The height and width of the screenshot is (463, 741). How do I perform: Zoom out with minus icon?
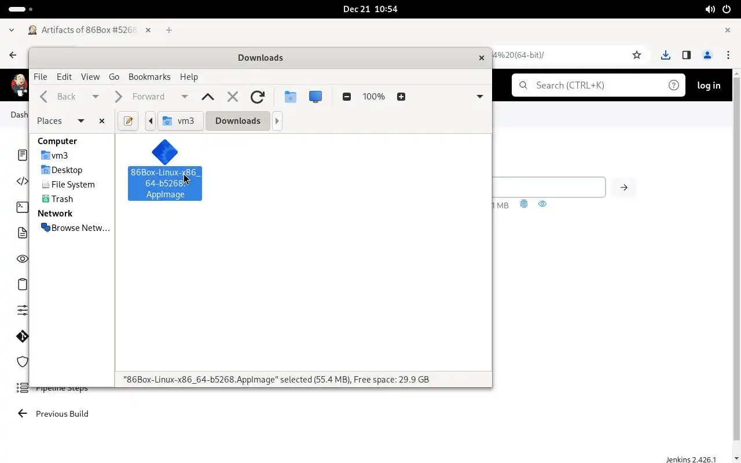[347, 97]
